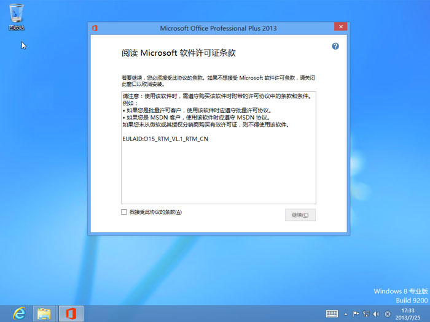Click the blue help question mark icon
This screenshot has width=430, height=322.
pyautogui.click(x=335, y=47)
